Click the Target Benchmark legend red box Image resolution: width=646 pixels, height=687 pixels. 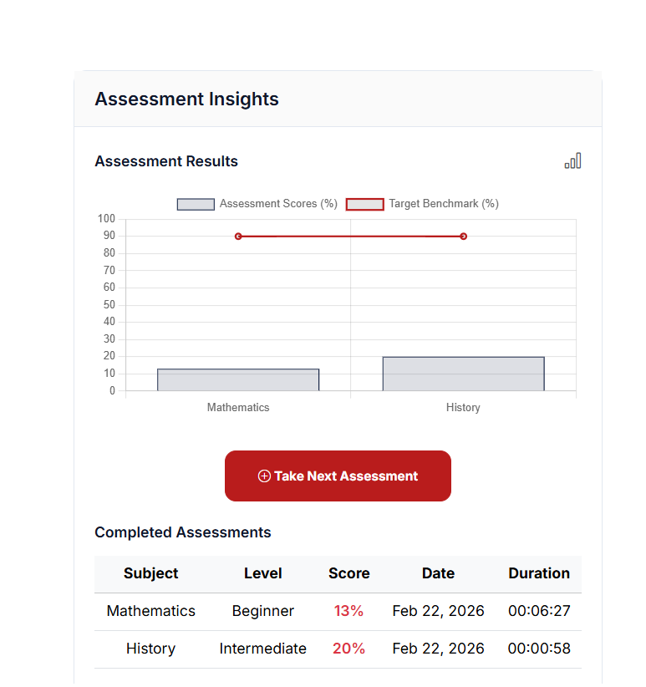[x=365, y=204]
